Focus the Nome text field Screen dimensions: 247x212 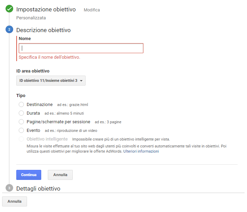click(81, 48)
